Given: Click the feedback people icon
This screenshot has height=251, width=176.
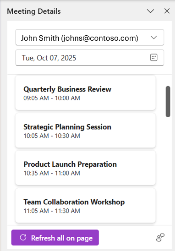Looking at the screenshot, I should click(160, 237).
